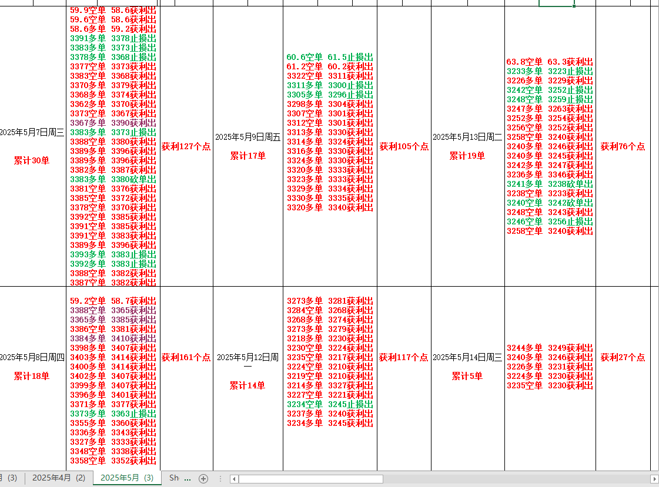Click the 获利127个点 cell
The width and height of the screenshot is (659, 487).
(x=186, y=146)
